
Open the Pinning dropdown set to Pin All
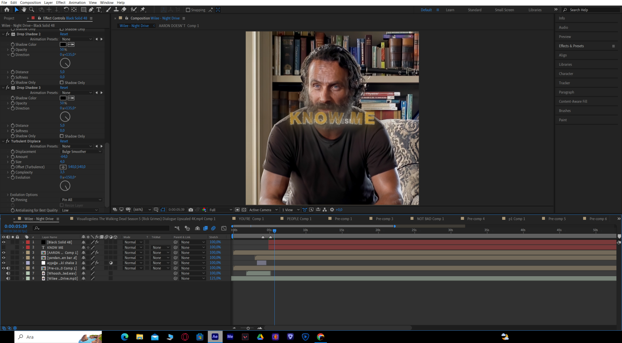coord(81,200)
